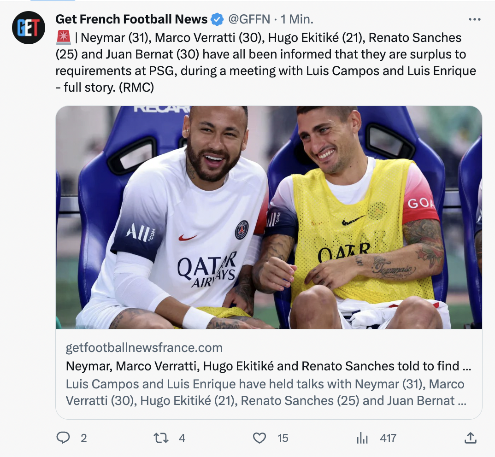Screen dimensions: 495x457
Task: Click the like count number 15
Action: point(283,438)
